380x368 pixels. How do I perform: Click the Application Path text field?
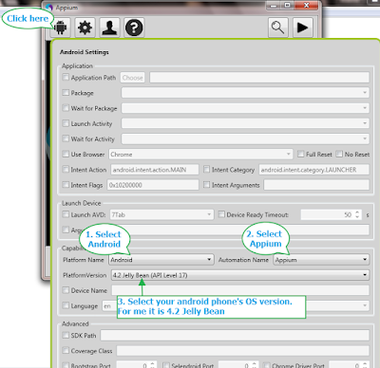259,78
